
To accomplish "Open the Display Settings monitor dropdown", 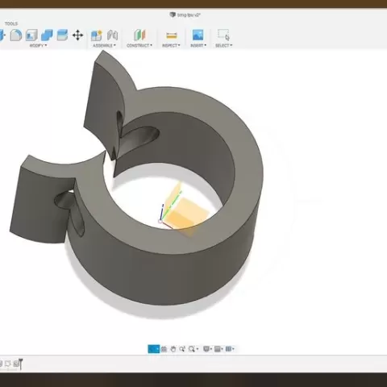I will (x=207, y=349).
